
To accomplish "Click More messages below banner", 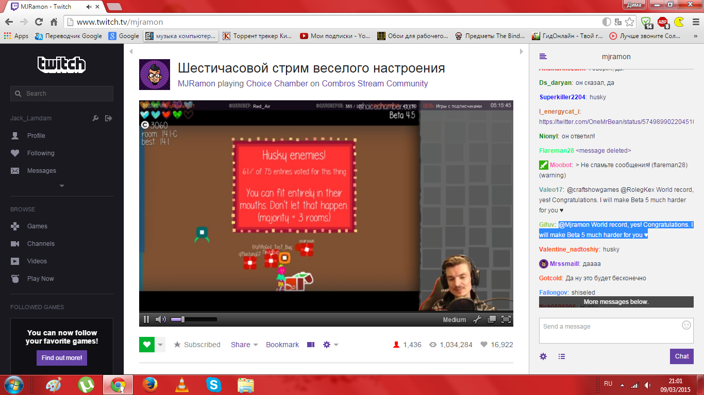I will pyautogui.click(x=616, y=302).
